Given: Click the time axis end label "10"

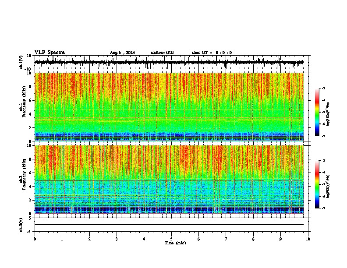Looking at the screenshot, I should pyautogui.click(x=308, y=239).
